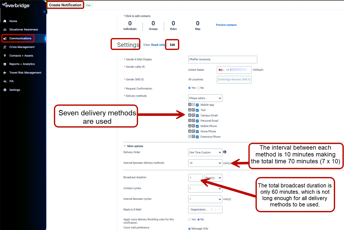Open the Delivery Order dropdown
Viewport: 344px width, 230px height.
click(205, 152)
